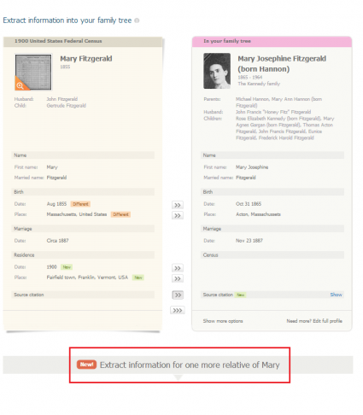
Task: Click the triple-arrow copy all button
Action: [x=178, y=310]
